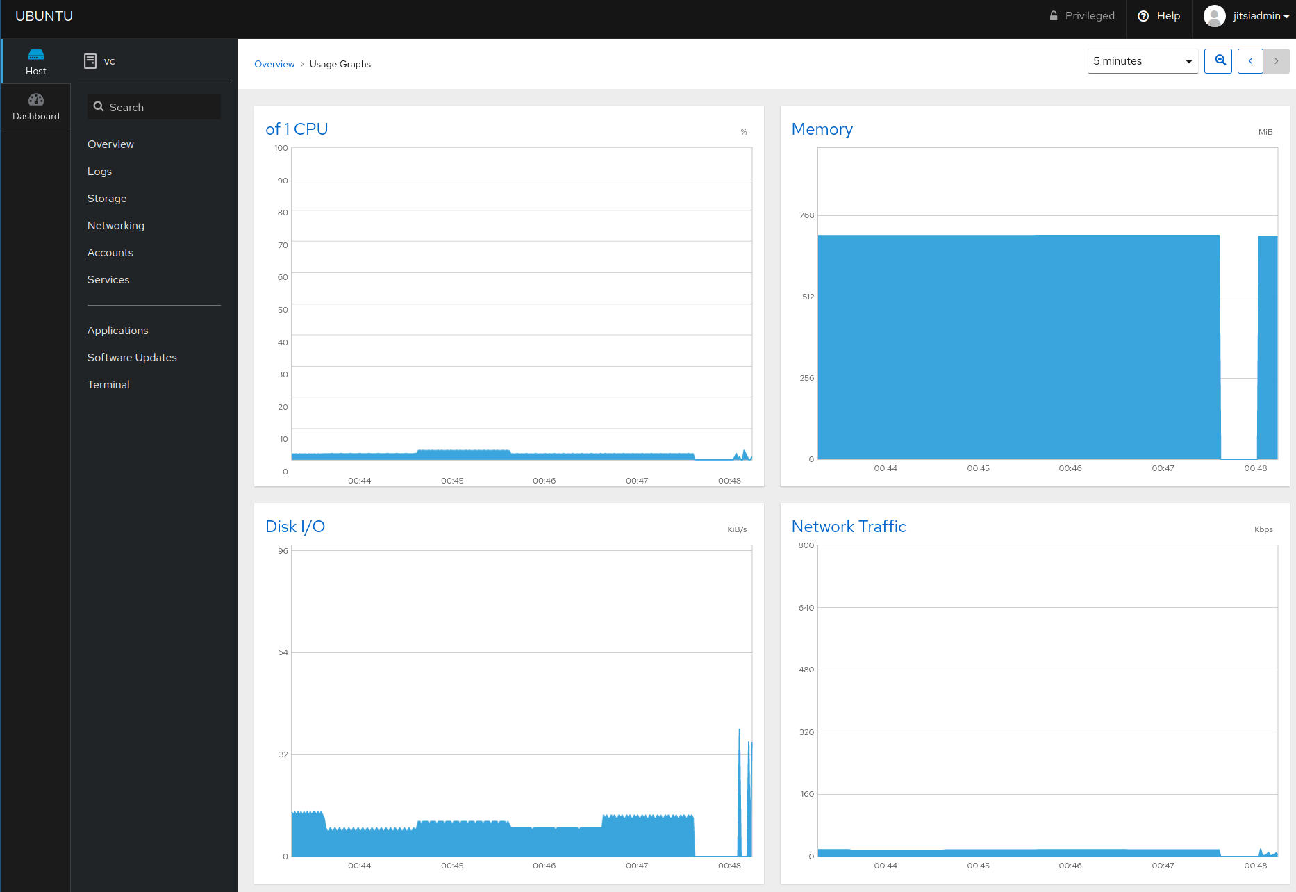Open the 5 minutes time range dropdown
Viewport: 1296px width, 892px height.
click(x=1143, y=61)
